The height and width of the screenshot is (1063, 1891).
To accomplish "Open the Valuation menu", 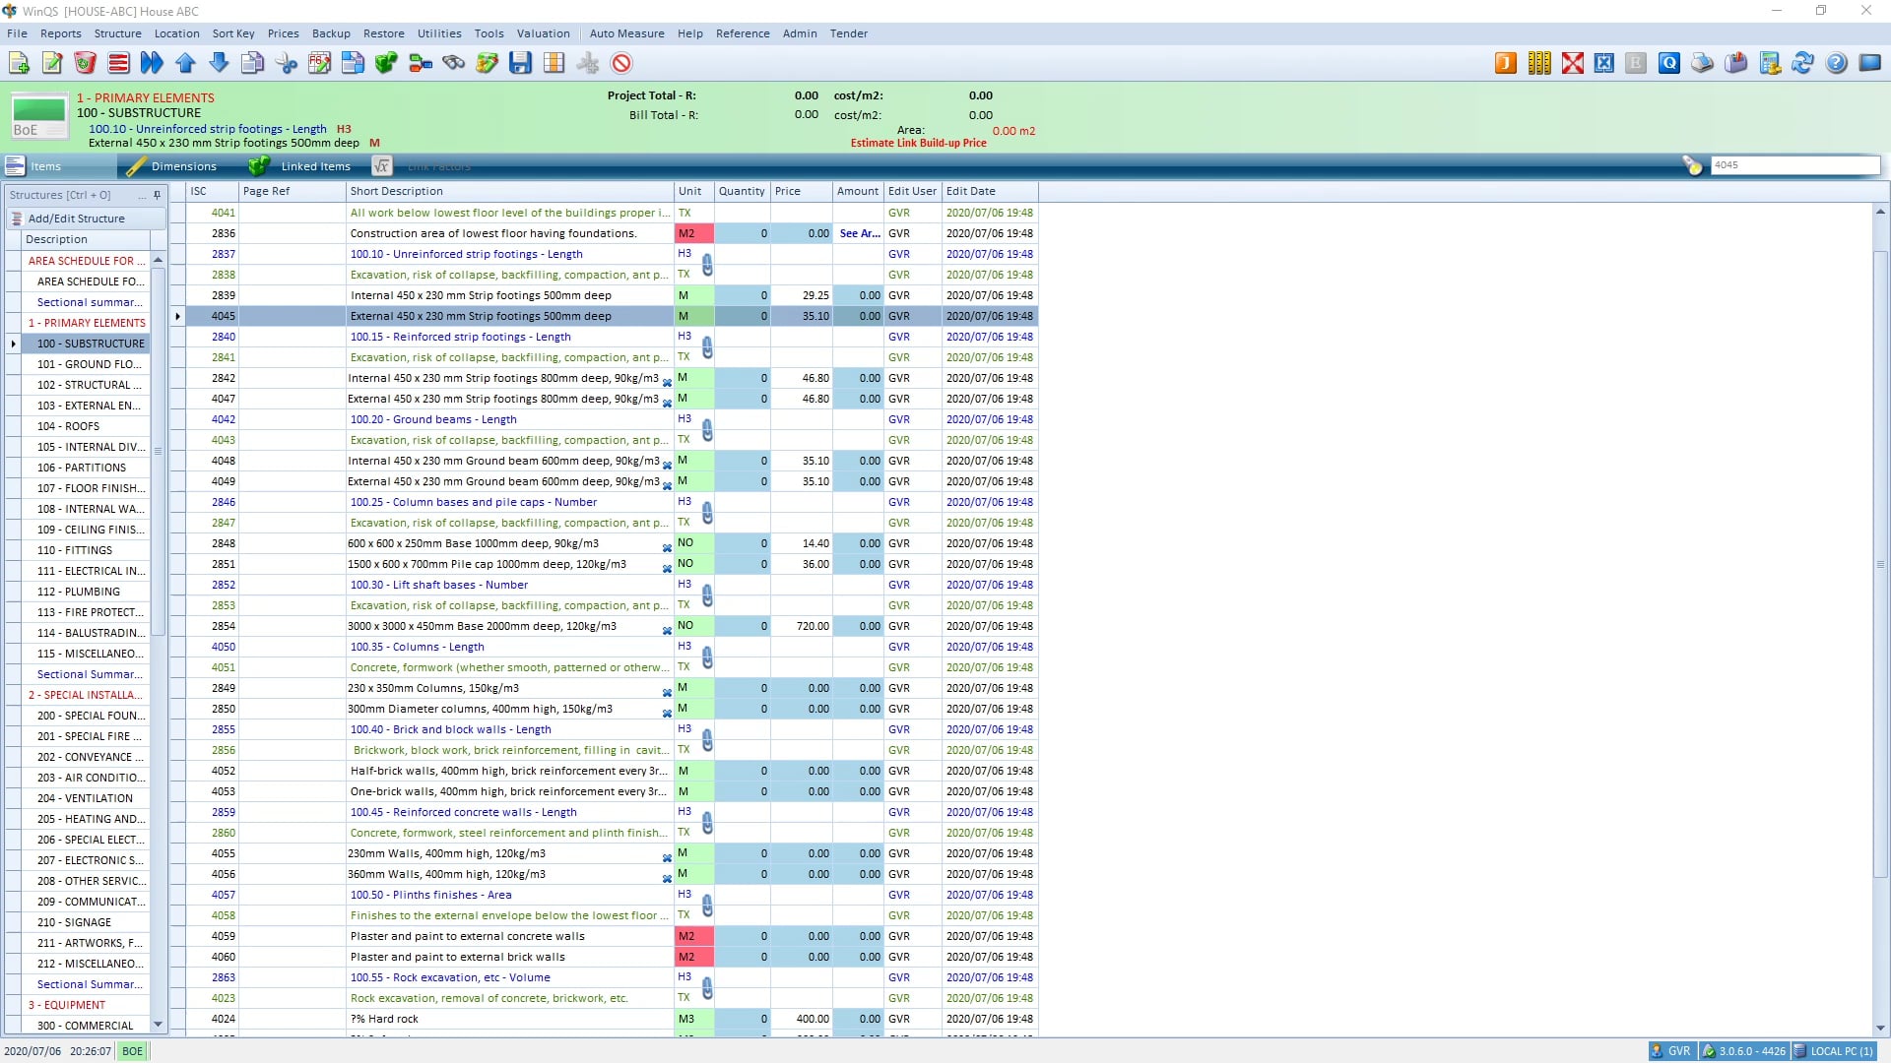I will tap(543, 32).
